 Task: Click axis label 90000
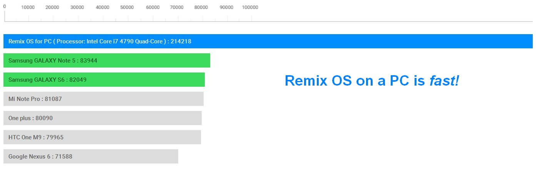coord(226,7)
